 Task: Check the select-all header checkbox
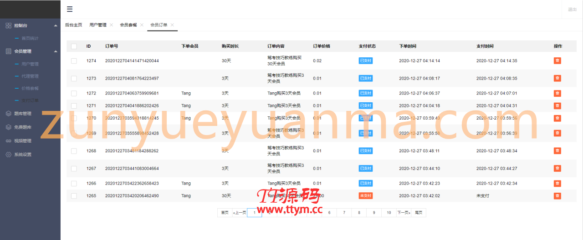pos(74,46)
